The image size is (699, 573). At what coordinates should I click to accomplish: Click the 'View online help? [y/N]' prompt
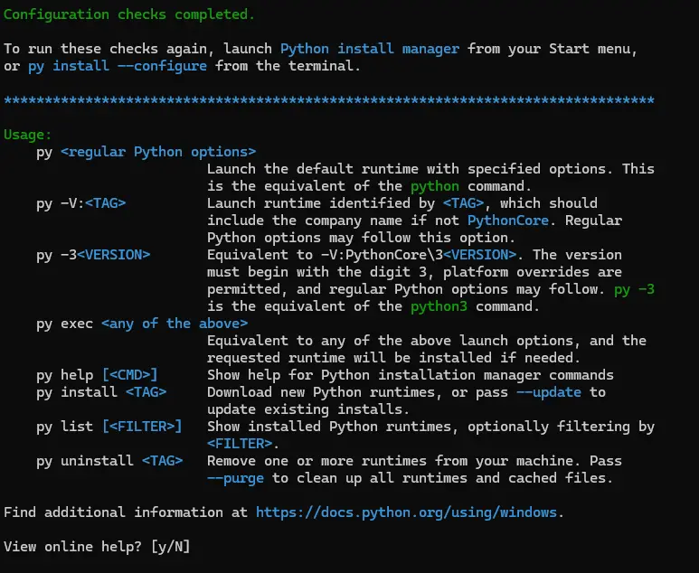(97, 547)
